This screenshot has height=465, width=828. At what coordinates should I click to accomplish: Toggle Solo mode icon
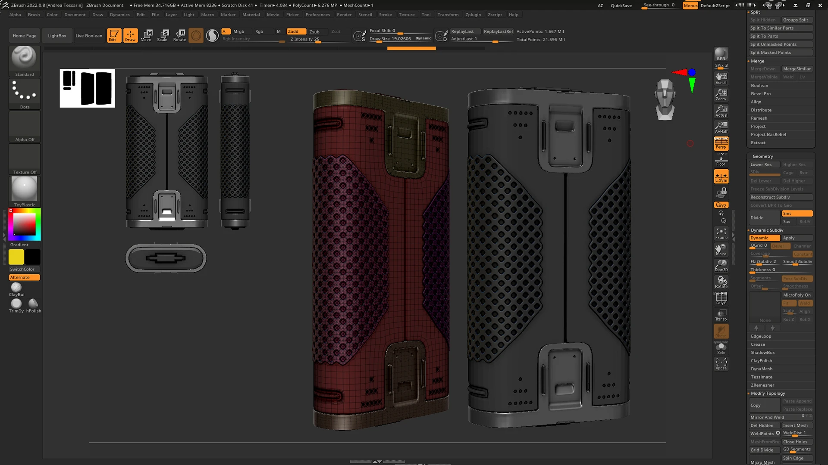[x=721, y=348]
